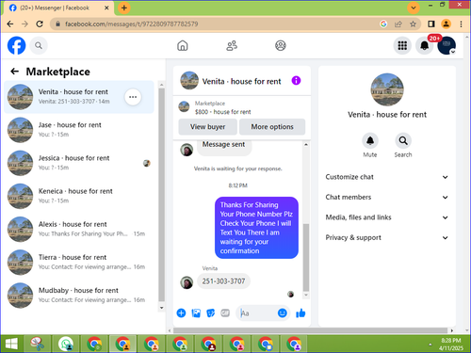The width and height of the screenshot is (471, 353).
Task: Go back from Marketplace chats list
Action: (14, 72)
